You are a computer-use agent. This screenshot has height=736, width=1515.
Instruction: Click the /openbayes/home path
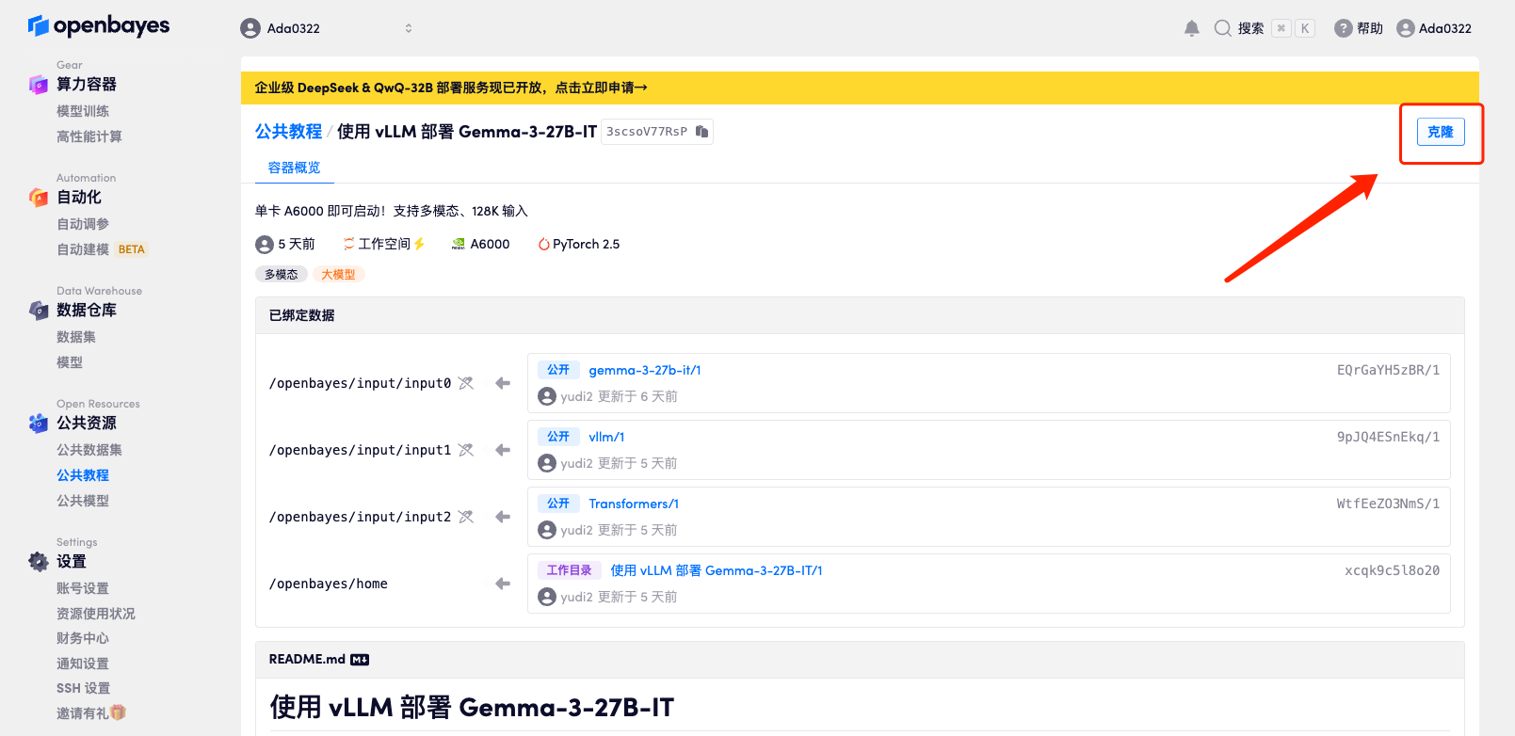tap(329, 584)
